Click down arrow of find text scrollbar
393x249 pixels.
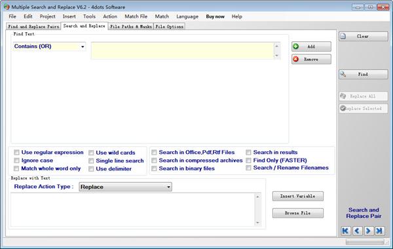tap(277, 56)
